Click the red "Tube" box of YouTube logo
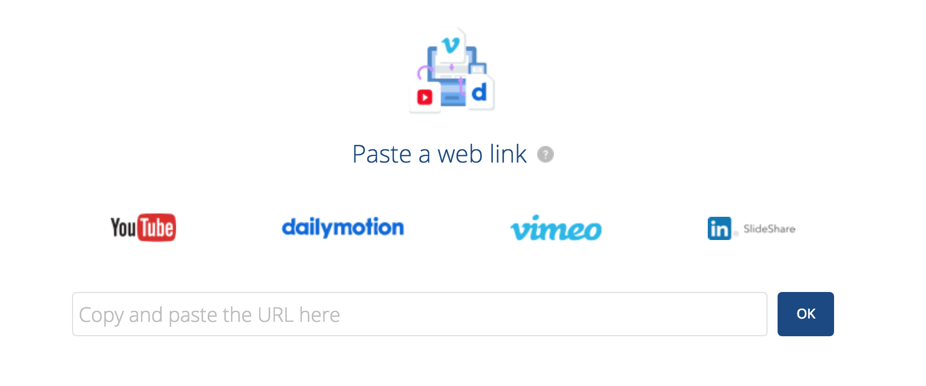The height and width of the screenshot is (386, 926). (156, 227)
